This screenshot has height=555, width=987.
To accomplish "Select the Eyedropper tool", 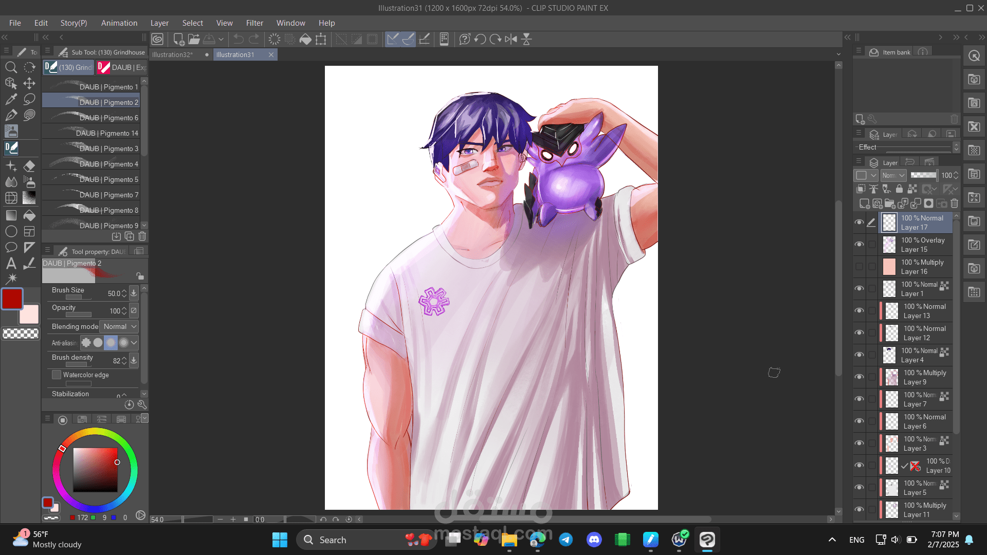I will click(11, 99).
